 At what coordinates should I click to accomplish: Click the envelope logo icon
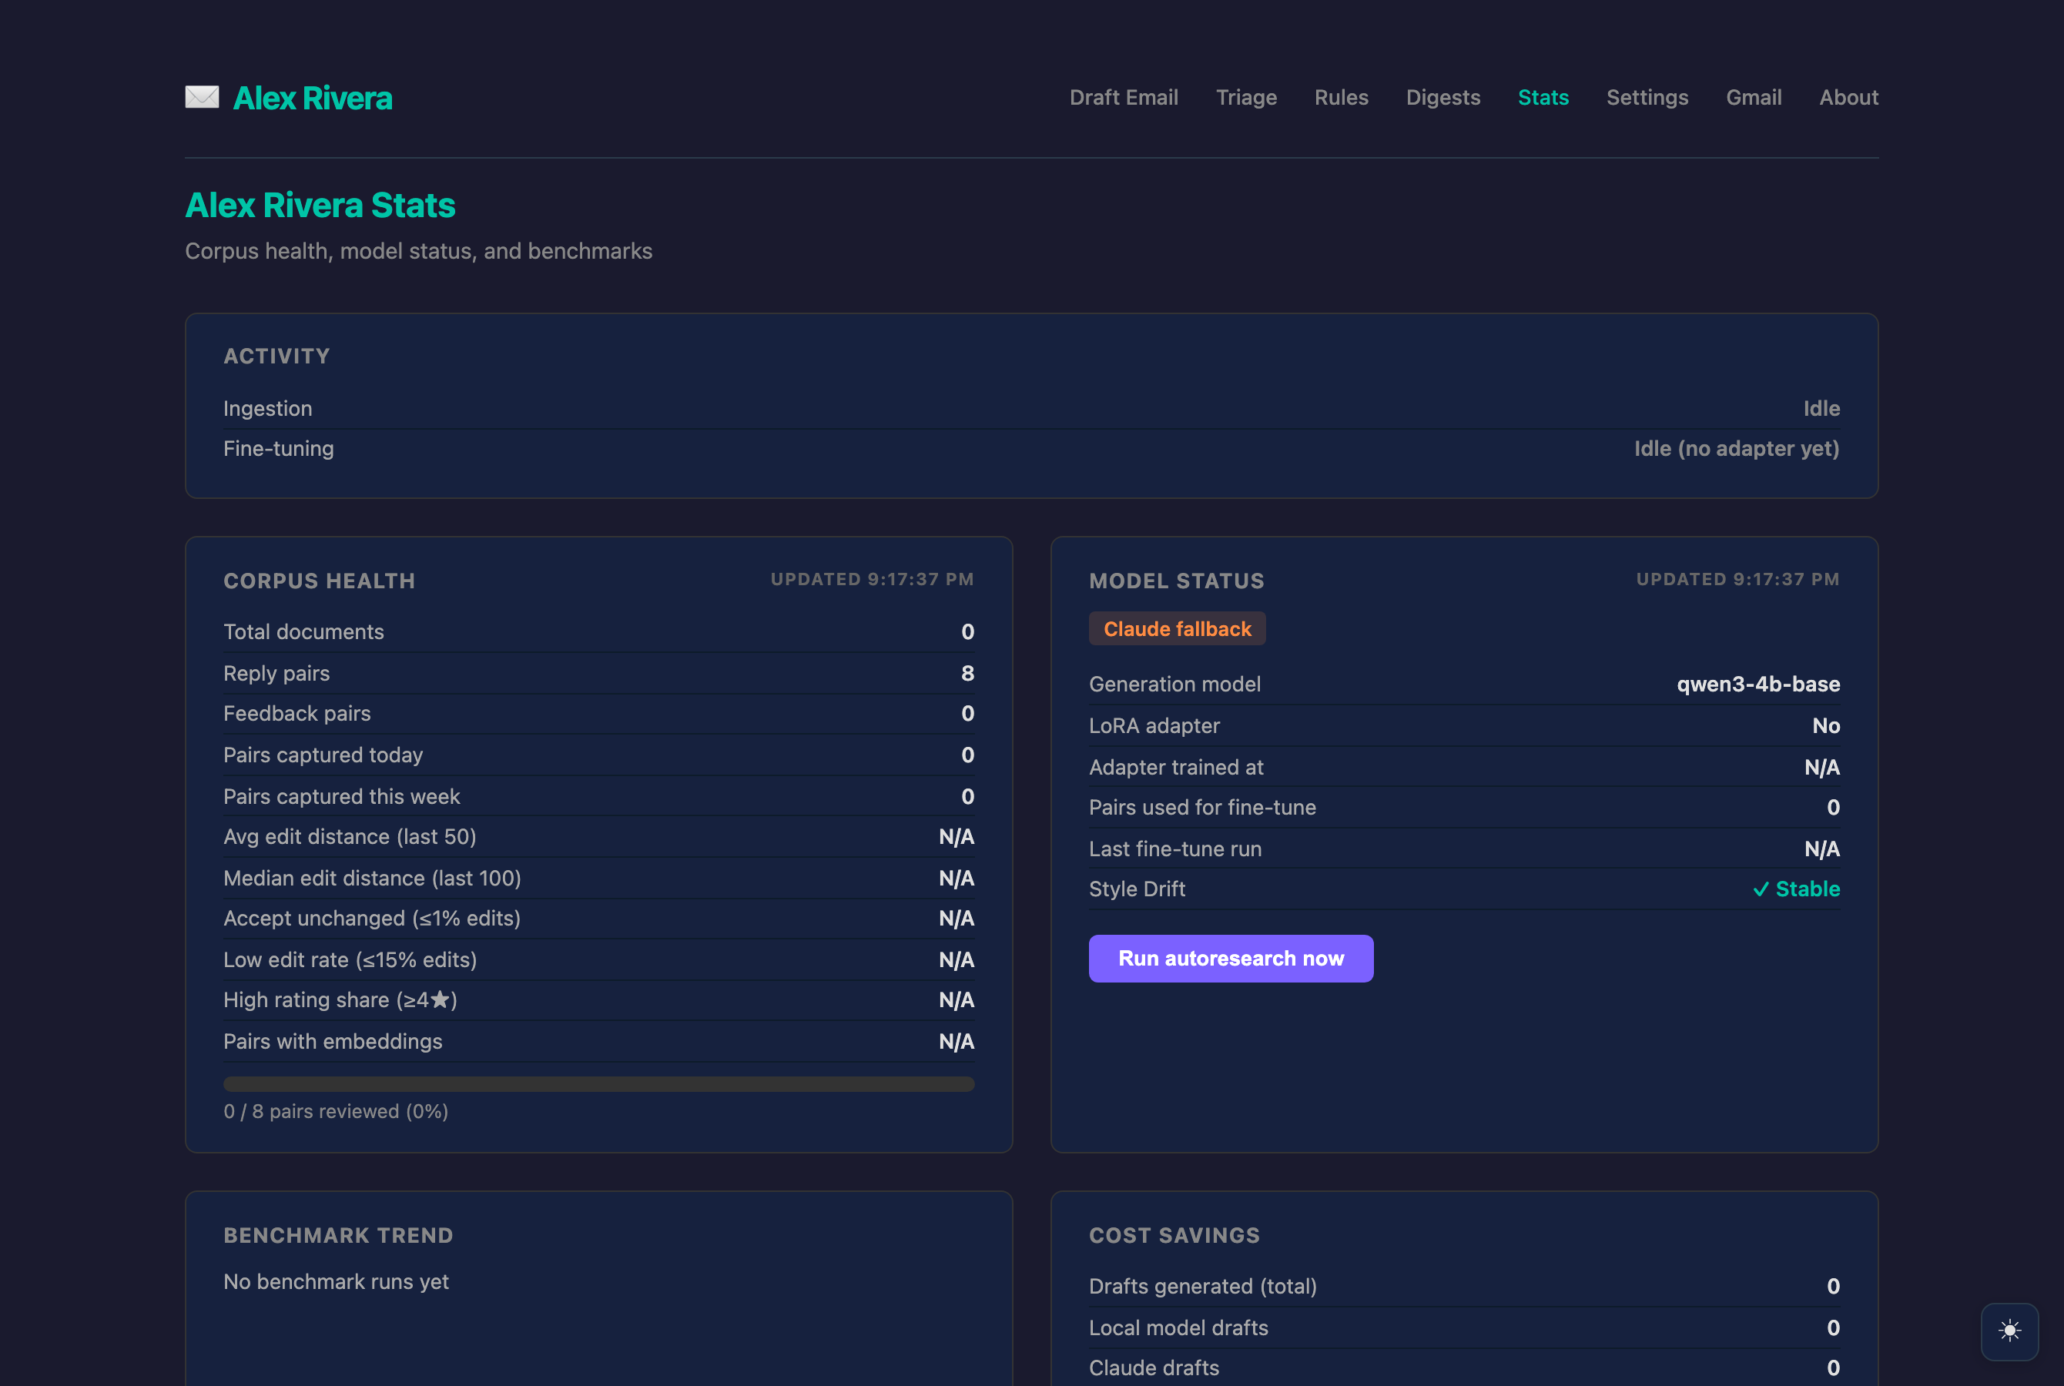point(202,97)
